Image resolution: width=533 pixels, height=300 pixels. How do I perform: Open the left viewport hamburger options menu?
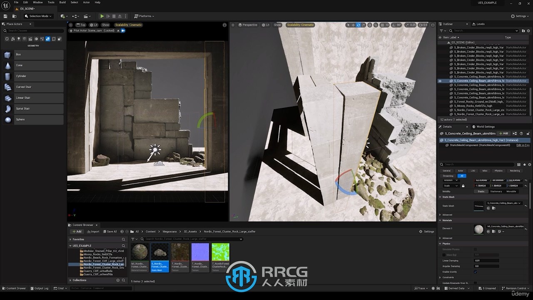[x=70, y=25]
